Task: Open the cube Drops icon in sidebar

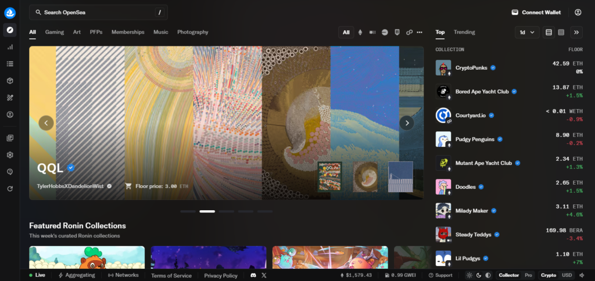Action: click(10, 81)
